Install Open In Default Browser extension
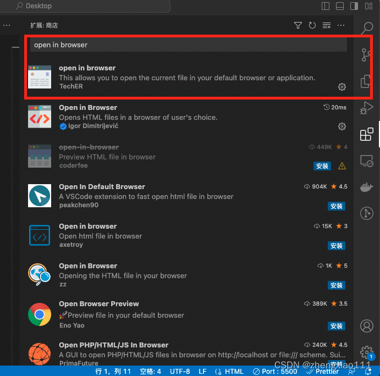The height and width of the screenshot is (376, 380). (337, 206)
